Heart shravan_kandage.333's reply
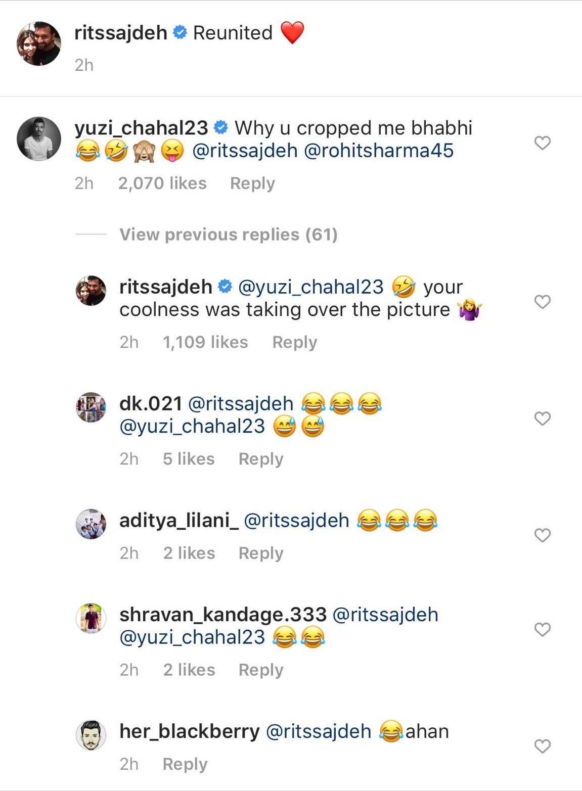 click(x=542, y=629)
